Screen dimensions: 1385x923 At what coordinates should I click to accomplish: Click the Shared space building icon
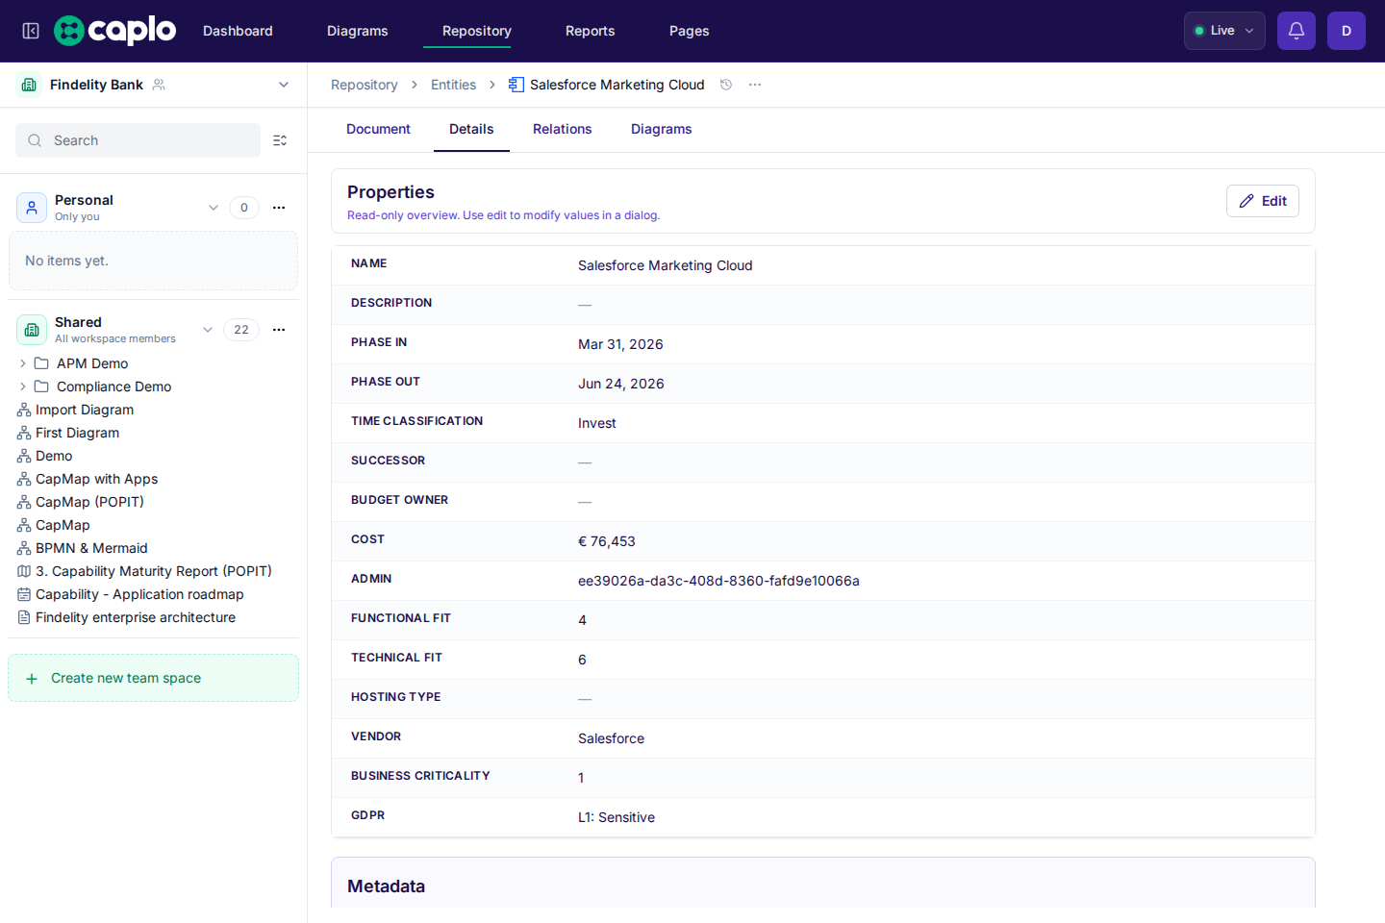(32, 330)
